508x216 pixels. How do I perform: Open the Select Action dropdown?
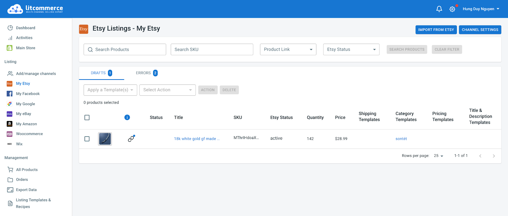(167, 90)
